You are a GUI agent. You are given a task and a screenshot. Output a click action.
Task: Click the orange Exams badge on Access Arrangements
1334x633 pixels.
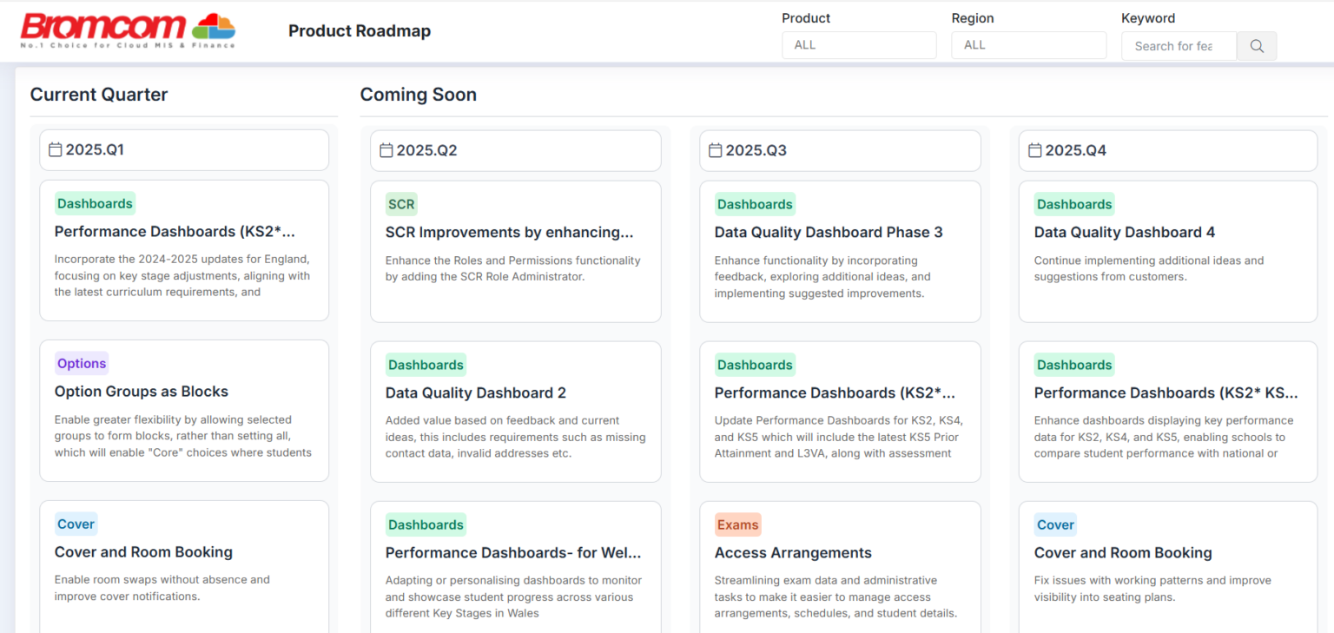(x=737, y=524)
